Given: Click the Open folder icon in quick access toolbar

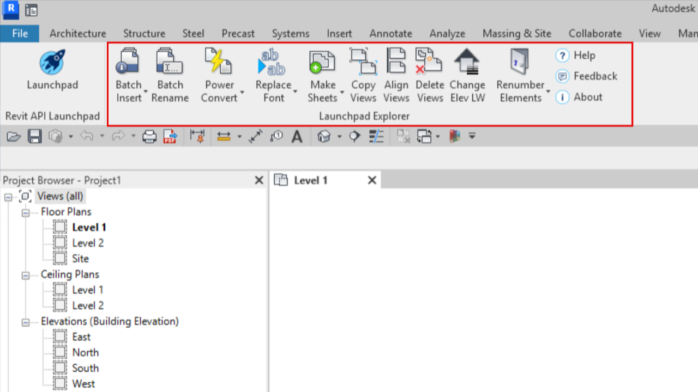Looking at the screenshot, I should coord(14,136).
